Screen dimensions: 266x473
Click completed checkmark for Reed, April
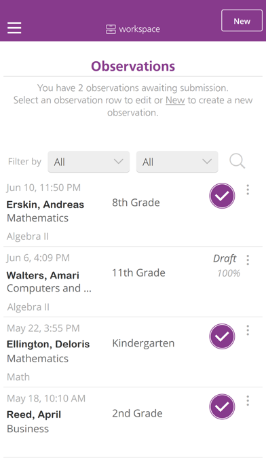point(222,406)
